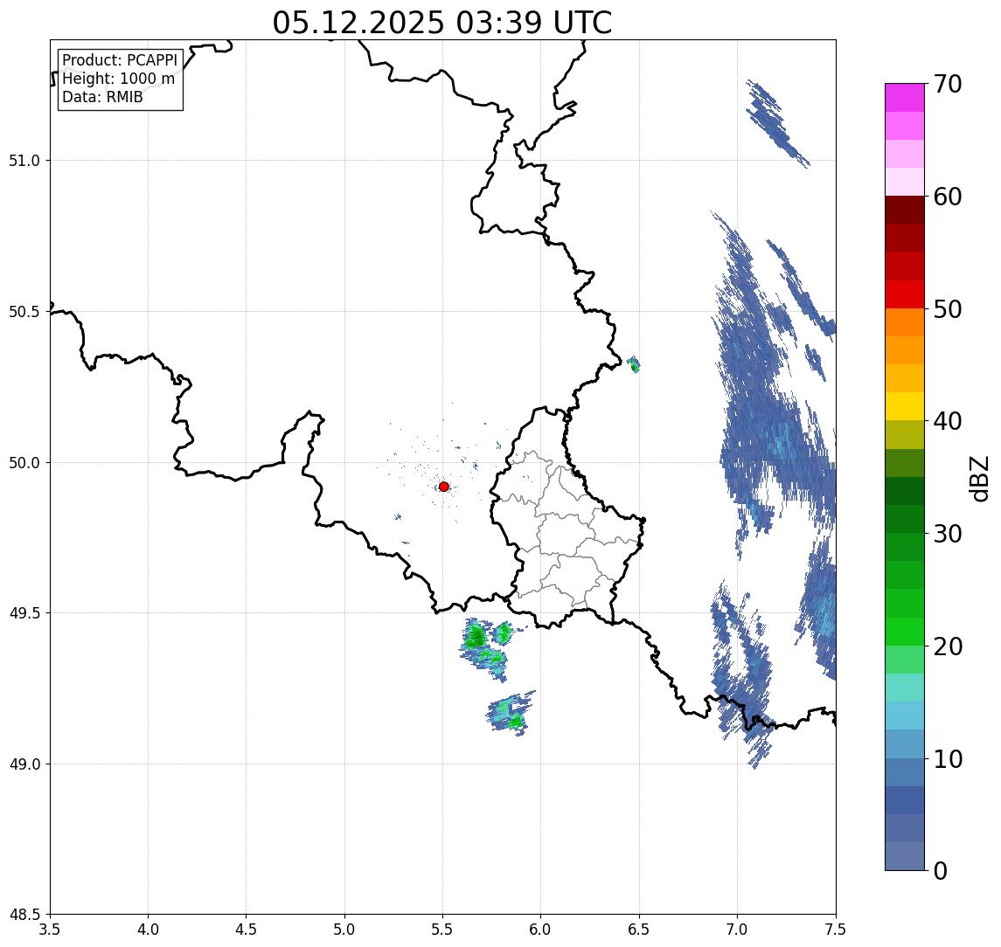Click the 'Height: 1000 m' label

[118, 79]
